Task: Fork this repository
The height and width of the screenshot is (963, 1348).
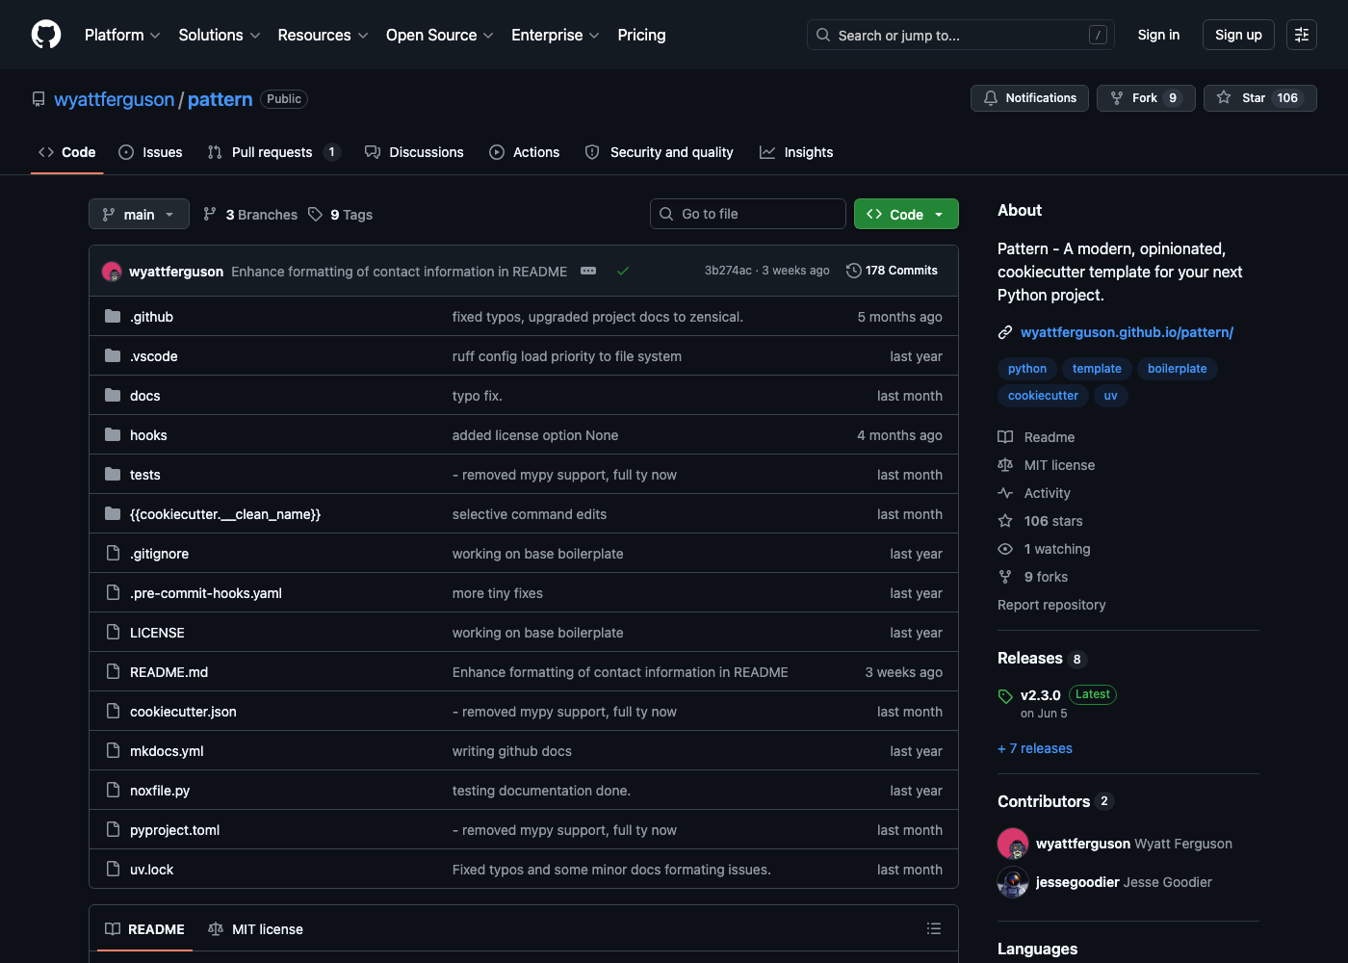Action: coord(1146,98)
